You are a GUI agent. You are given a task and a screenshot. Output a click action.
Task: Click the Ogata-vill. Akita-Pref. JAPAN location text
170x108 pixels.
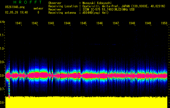124,6
